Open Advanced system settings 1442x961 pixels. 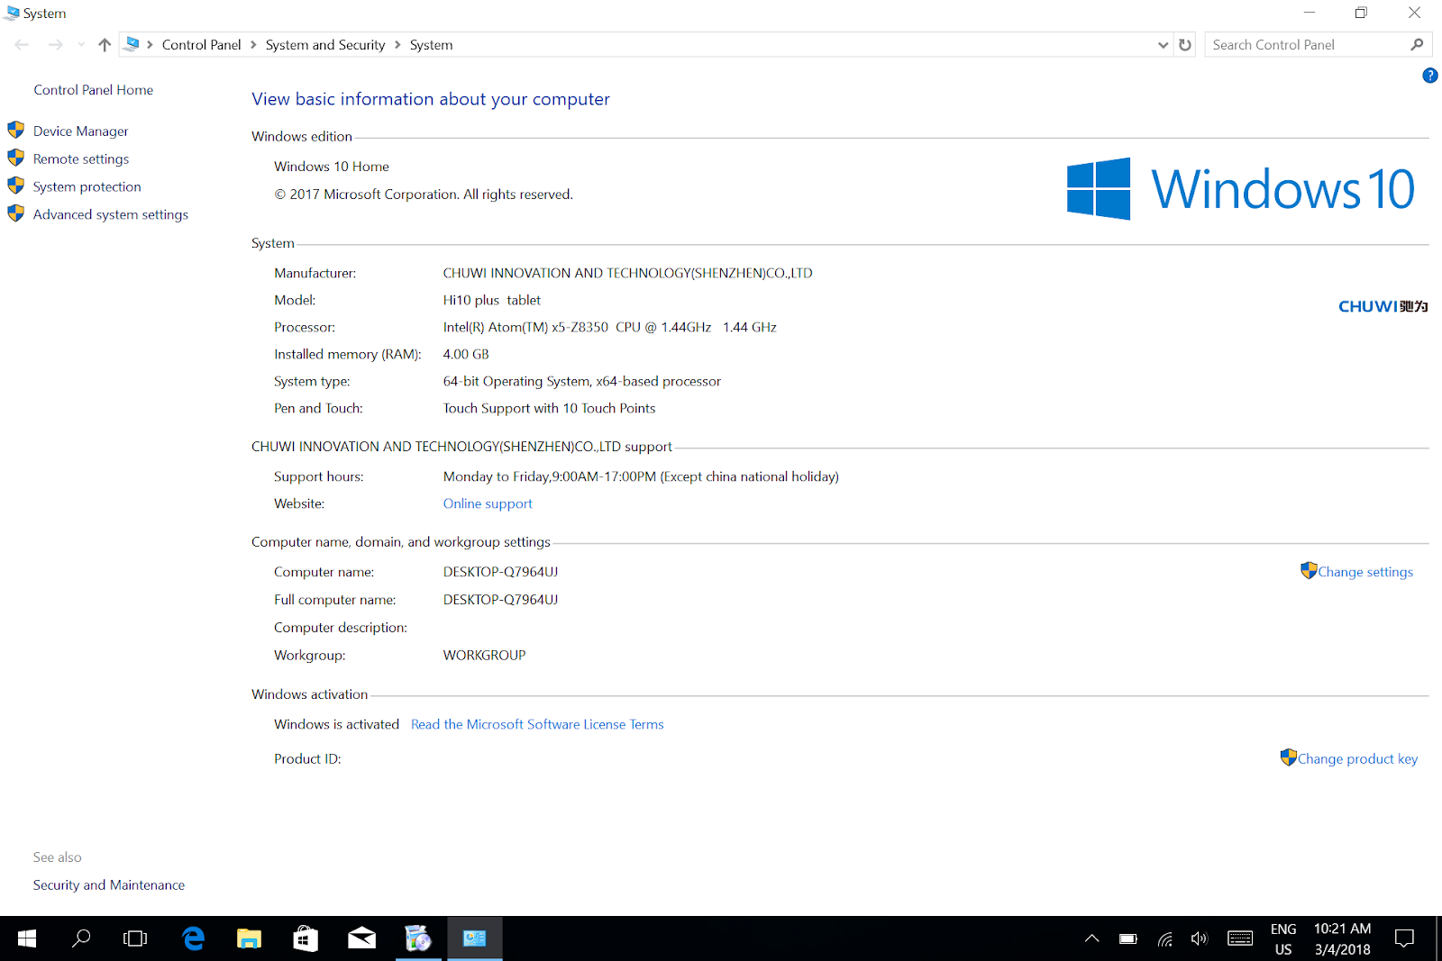pyautogui.click(x=111, y=215)
